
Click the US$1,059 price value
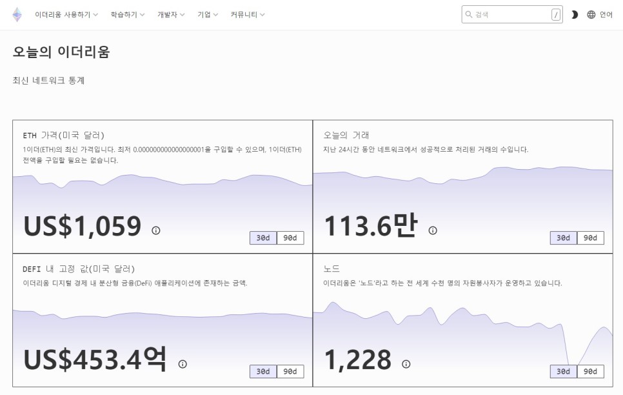pyautogui.click(x=83, y=226)
